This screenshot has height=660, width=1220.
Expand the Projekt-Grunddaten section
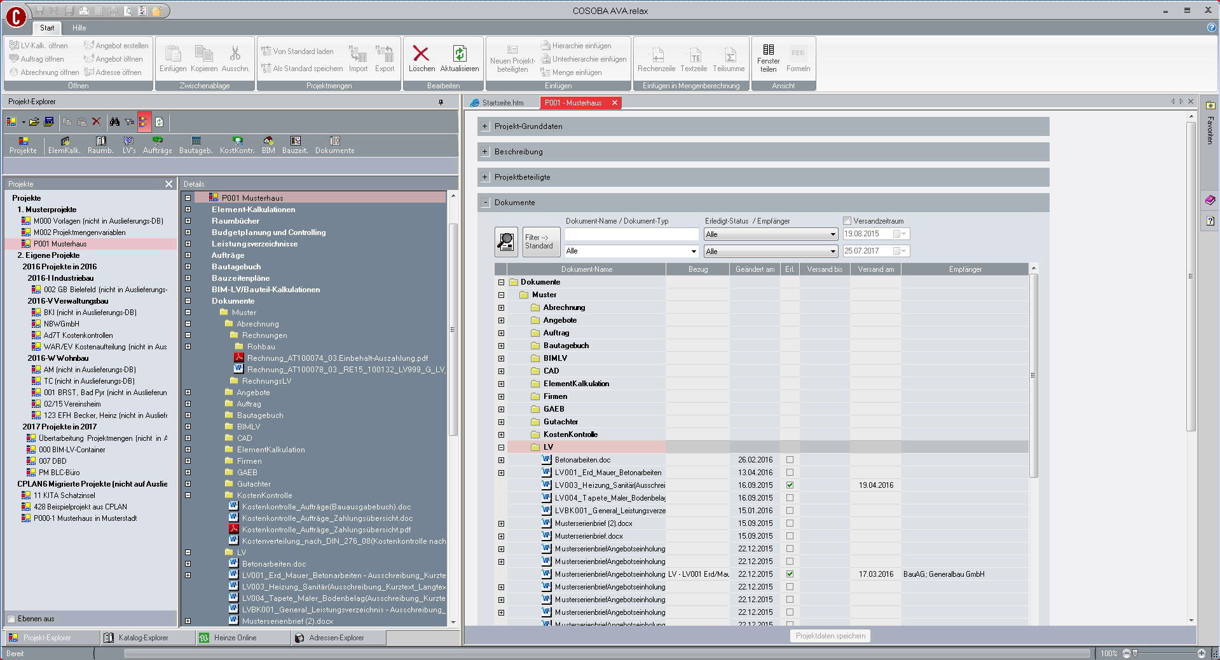point(485,126)
